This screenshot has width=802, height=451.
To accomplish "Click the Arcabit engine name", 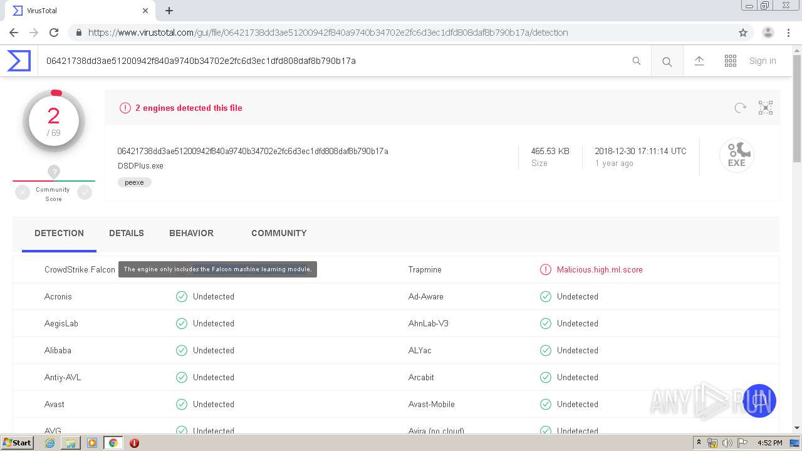I will click(421, 377).
